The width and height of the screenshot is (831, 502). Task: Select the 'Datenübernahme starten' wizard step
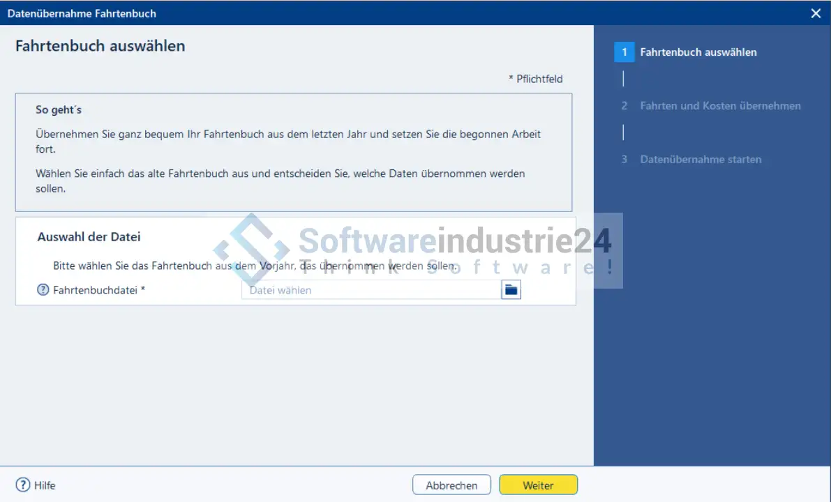[701, 160]
